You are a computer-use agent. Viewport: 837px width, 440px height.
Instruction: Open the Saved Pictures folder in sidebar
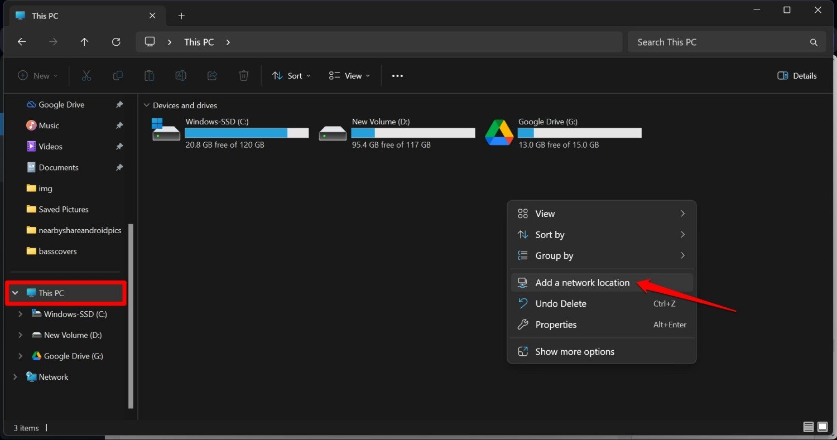tap(64, 209)
